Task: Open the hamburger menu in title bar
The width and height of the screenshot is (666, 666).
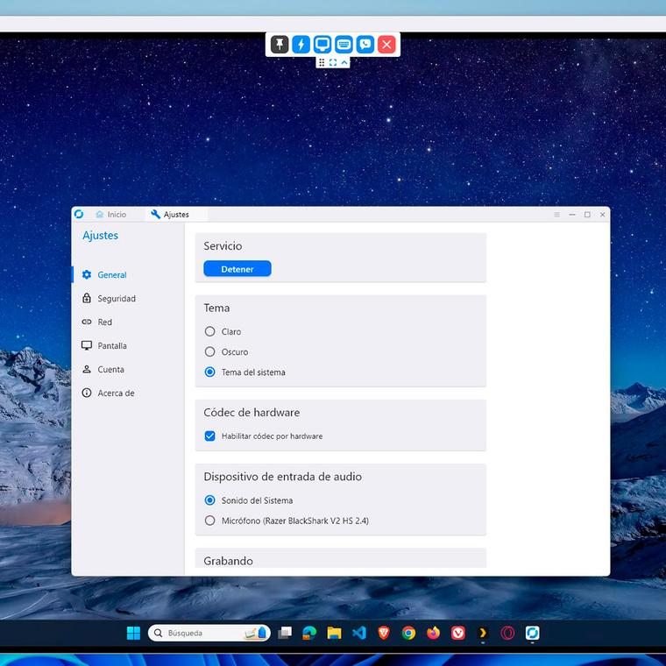Action: click(556, 215)
